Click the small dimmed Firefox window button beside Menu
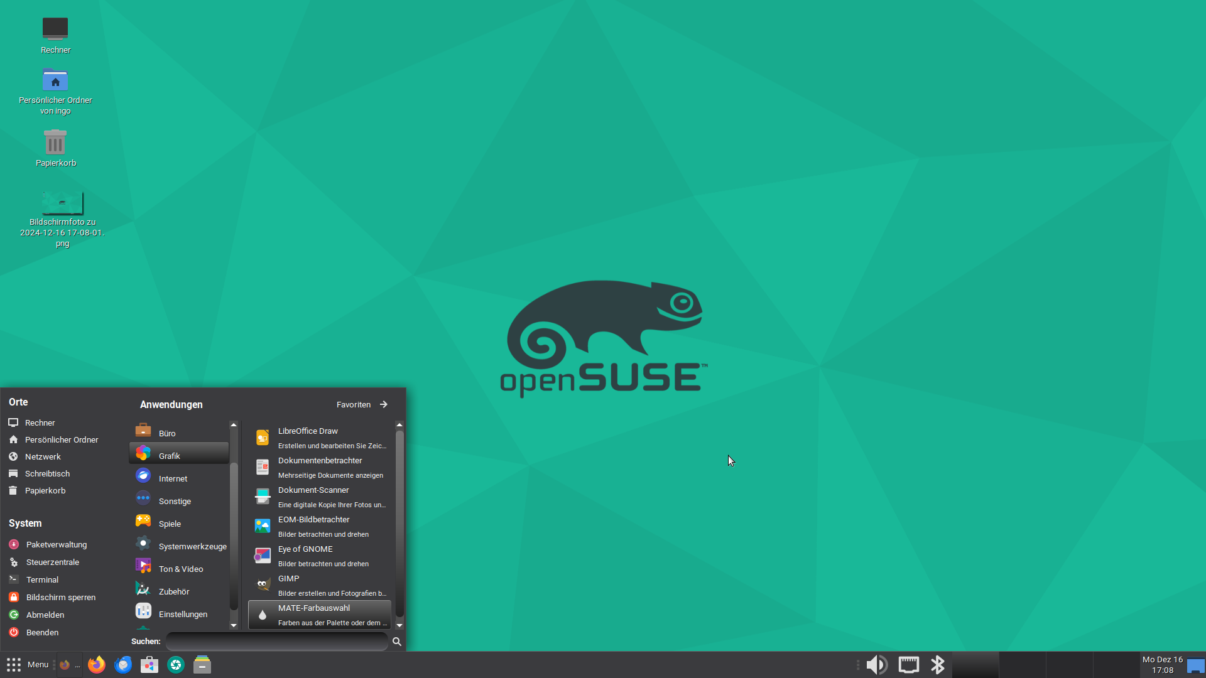This screenshot has height=678, width=1206. [69, 665]
